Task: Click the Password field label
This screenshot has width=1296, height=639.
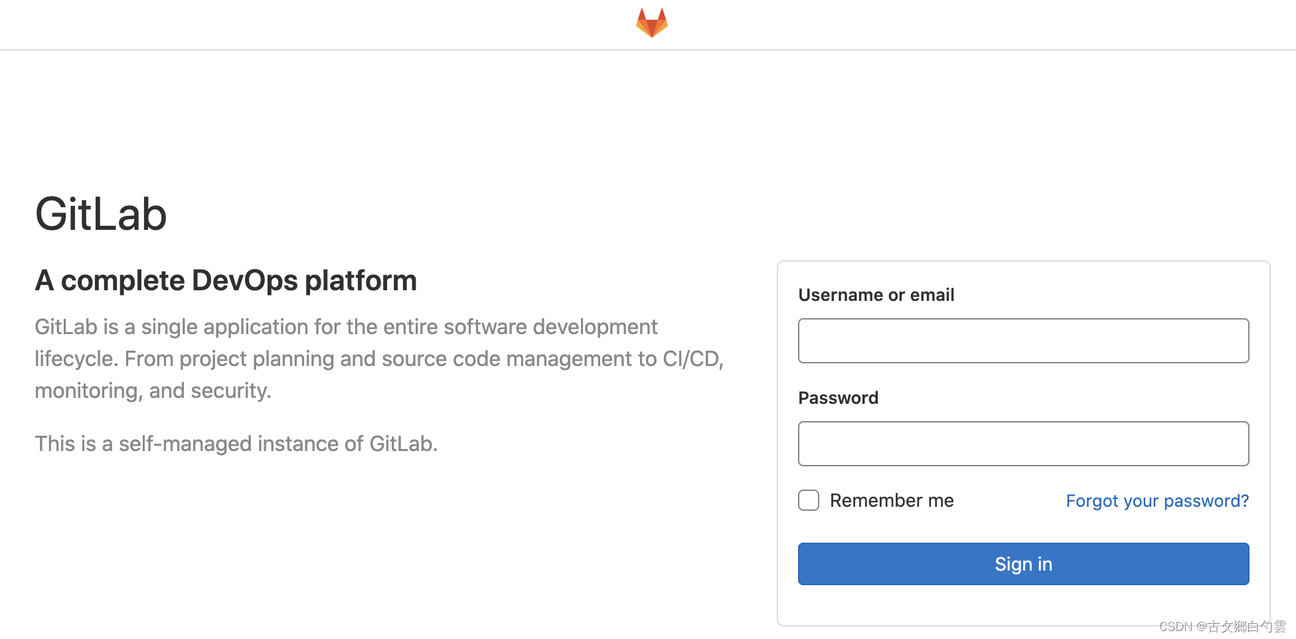Action: click(838, 398)
